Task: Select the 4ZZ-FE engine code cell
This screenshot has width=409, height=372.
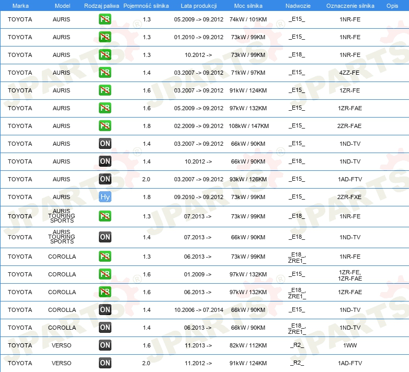Action: tap(349, 73)
